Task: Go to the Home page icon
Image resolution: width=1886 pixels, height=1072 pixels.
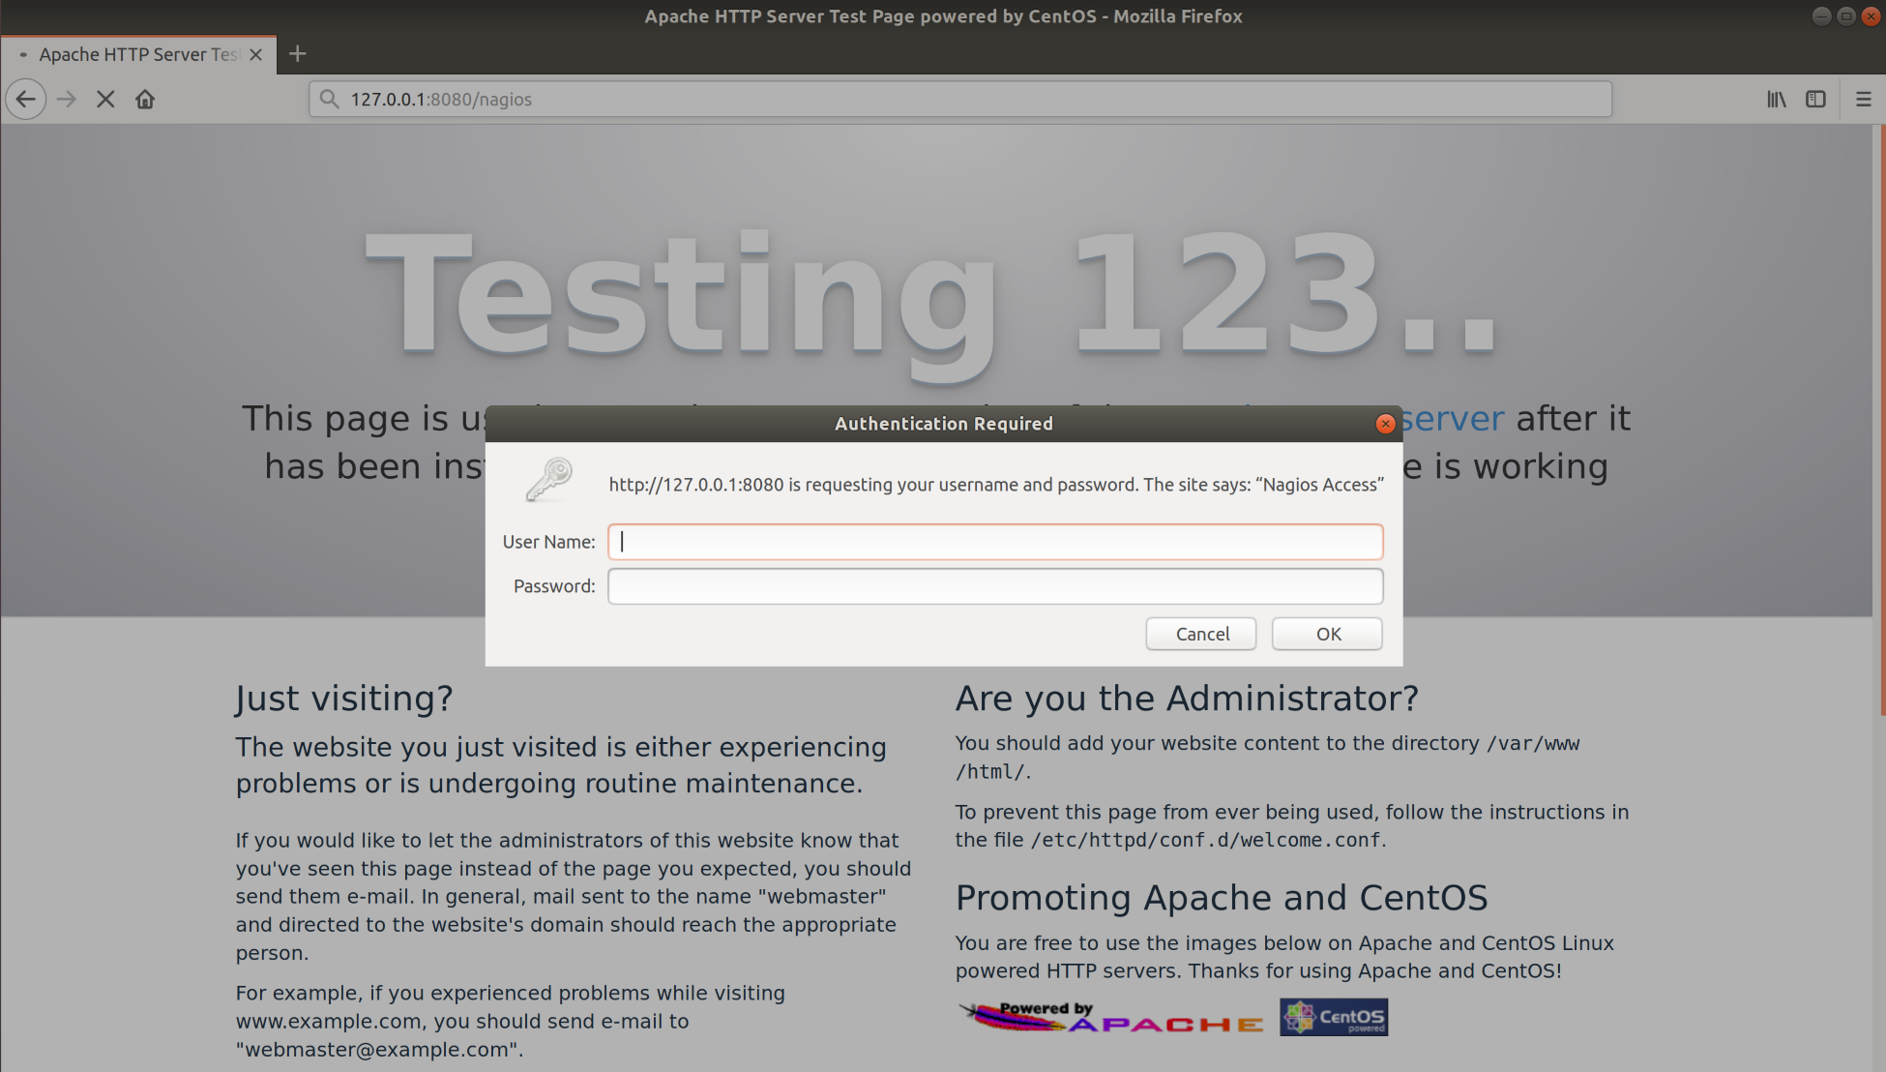Action: [x=145, y=100]
